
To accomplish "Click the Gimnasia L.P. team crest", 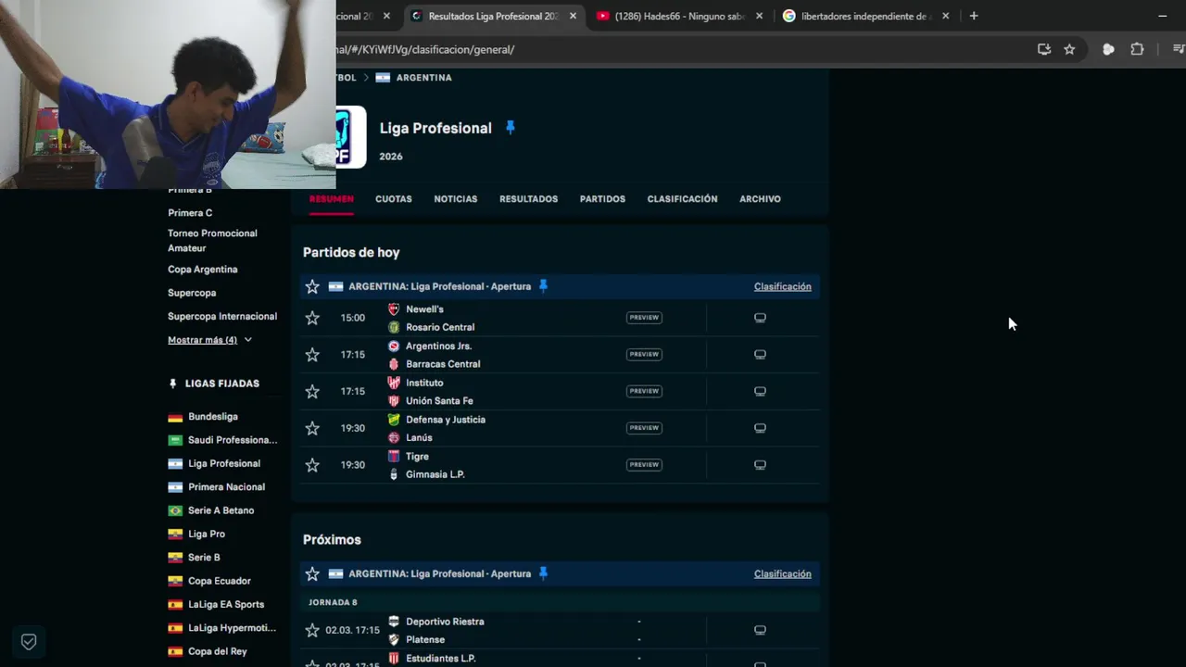I will (x=394, y=474).
